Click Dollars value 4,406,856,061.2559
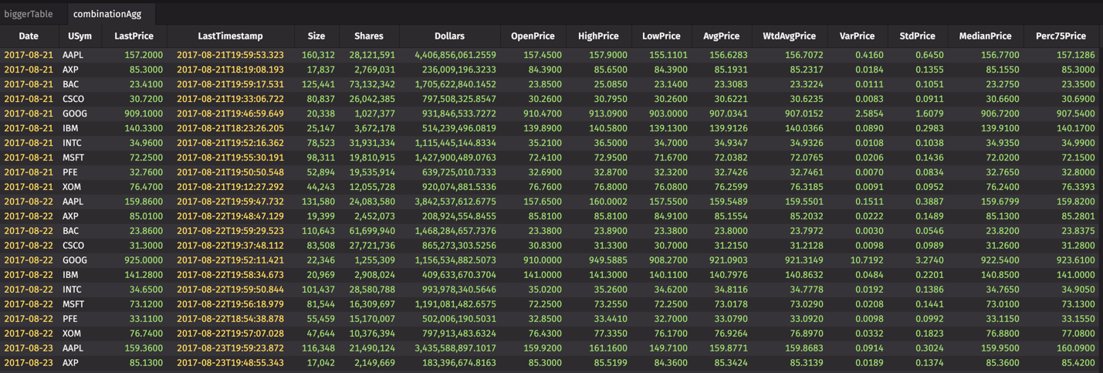The width and height of the screenshot is (1103, 373). (x=455, y=55)
